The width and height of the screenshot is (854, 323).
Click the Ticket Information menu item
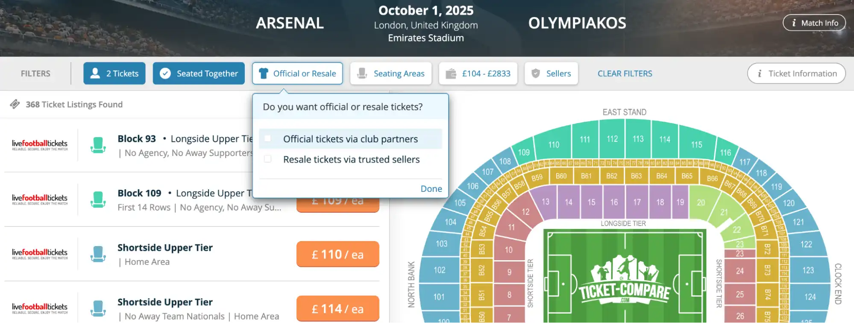(795, 73)
